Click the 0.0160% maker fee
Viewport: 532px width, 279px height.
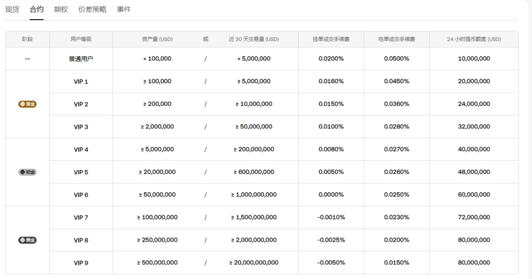point(331,81)
